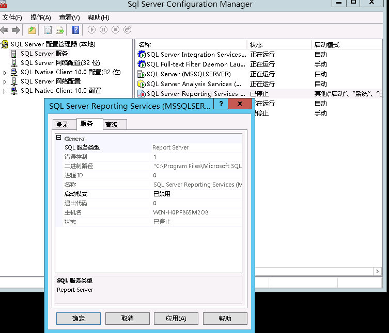This screenshot has height=333, width=389.
Task: Select the SQL Full-text Filter Daemon row
Action: click(259, 64)
